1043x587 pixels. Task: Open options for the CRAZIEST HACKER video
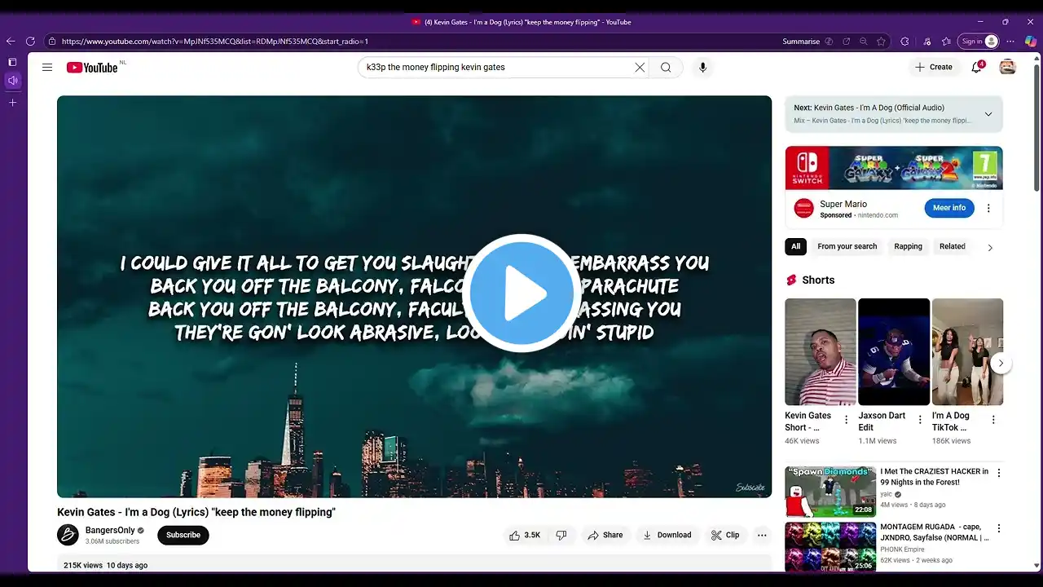coord(999,473)
